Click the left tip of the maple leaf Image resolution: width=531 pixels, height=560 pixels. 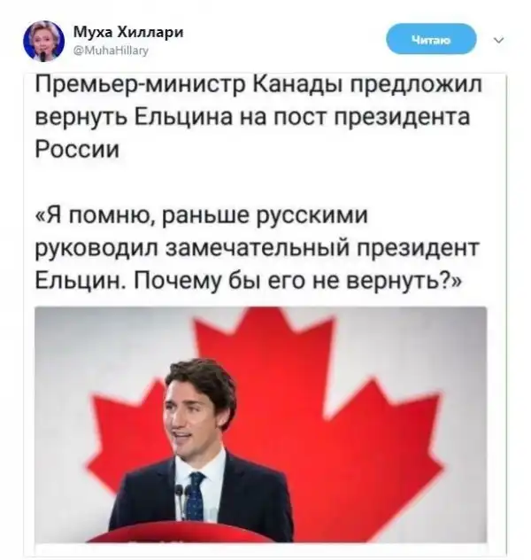click(x=94, y=464)
